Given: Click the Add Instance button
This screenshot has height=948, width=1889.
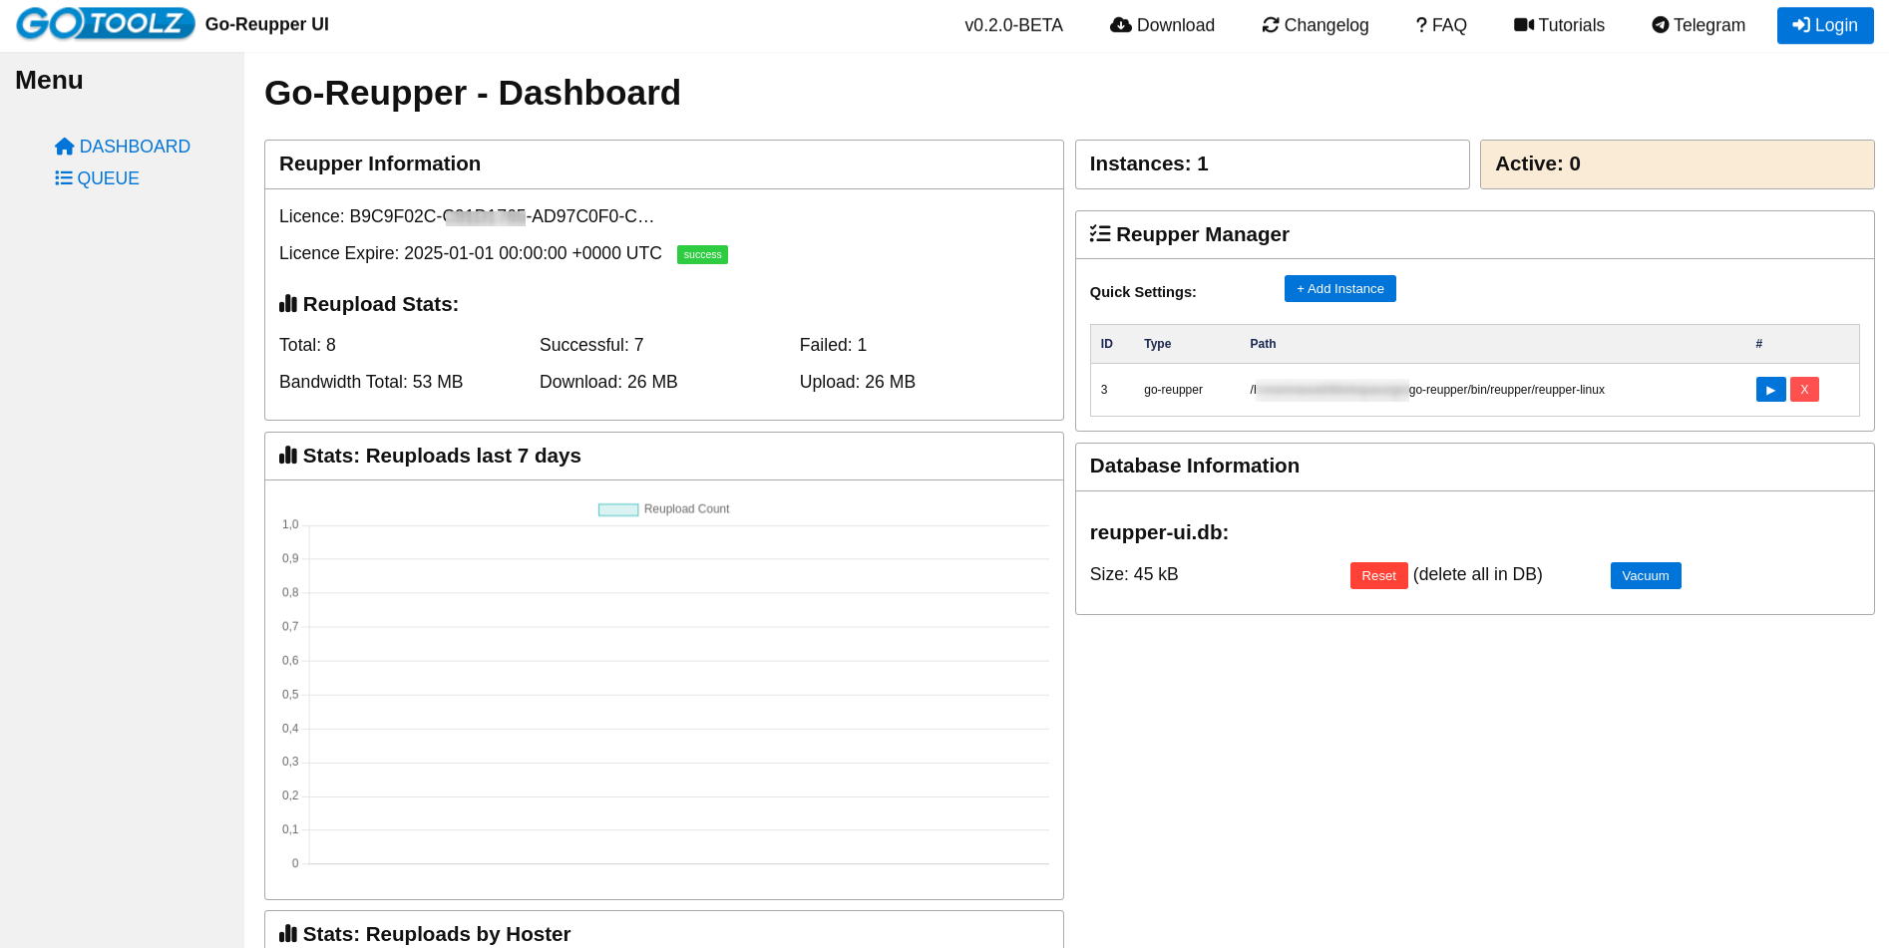Looking at the screenshot, I should [x=1339, y=289].
